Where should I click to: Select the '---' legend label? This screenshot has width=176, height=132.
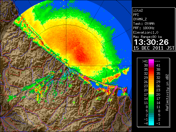coord(157,61)
